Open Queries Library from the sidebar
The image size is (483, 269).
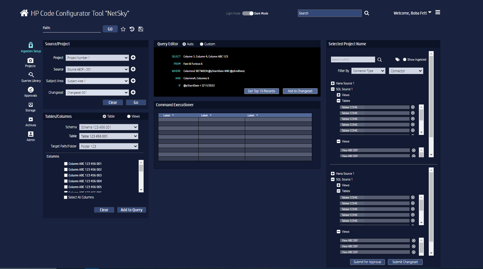point(31,77)
